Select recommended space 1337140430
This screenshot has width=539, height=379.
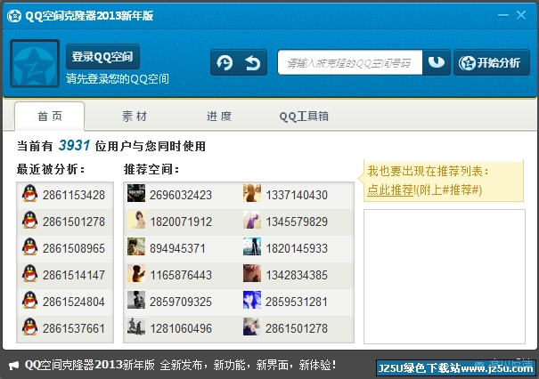297,195
